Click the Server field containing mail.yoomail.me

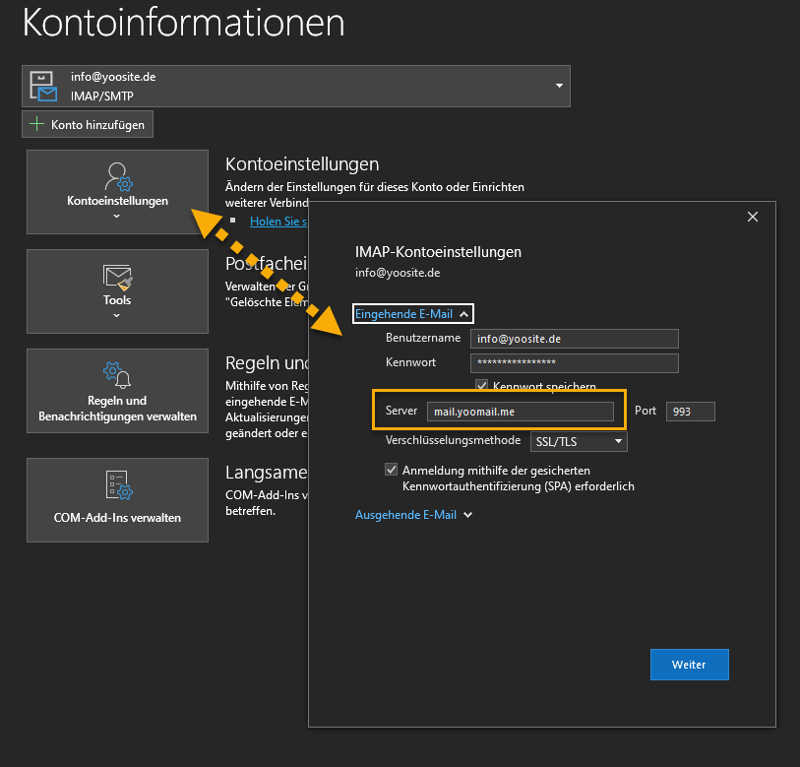520,412
